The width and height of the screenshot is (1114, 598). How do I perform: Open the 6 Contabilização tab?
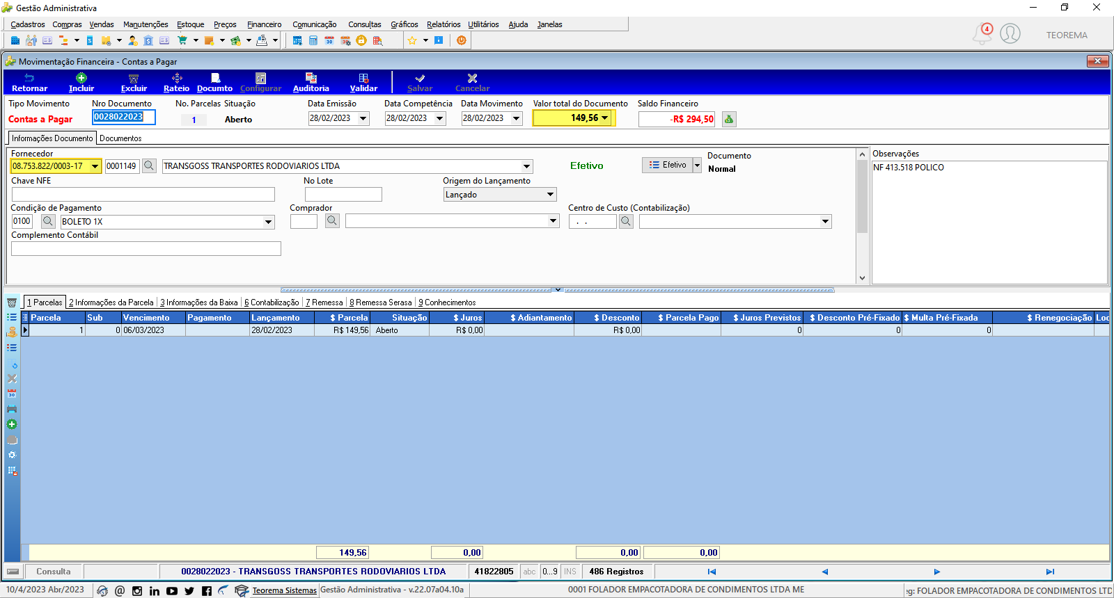pos(272,302)
